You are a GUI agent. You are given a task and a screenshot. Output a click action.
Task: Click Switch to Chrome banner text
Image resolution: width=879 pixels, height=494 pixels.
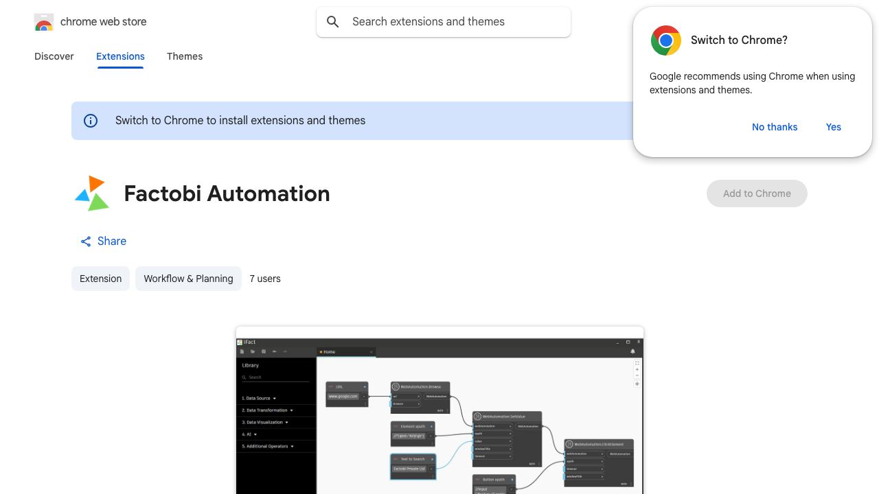point(240,121)
